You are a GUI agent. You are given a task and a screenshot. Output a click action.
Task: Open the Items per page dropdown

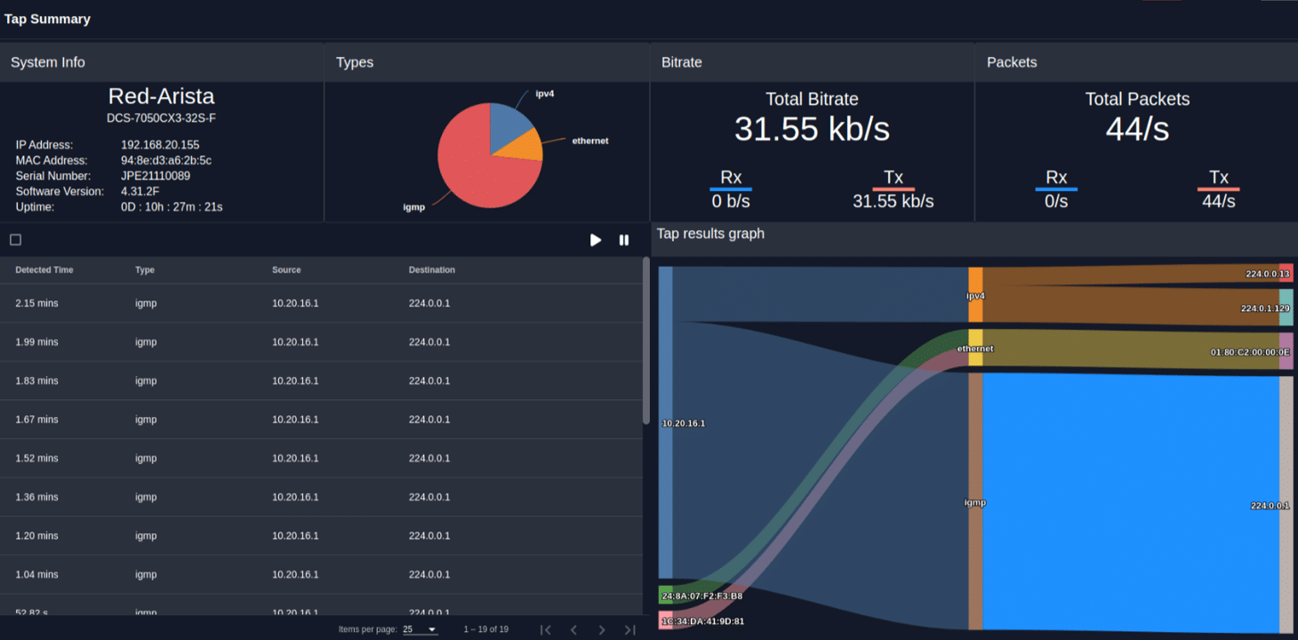click(420, 629)
